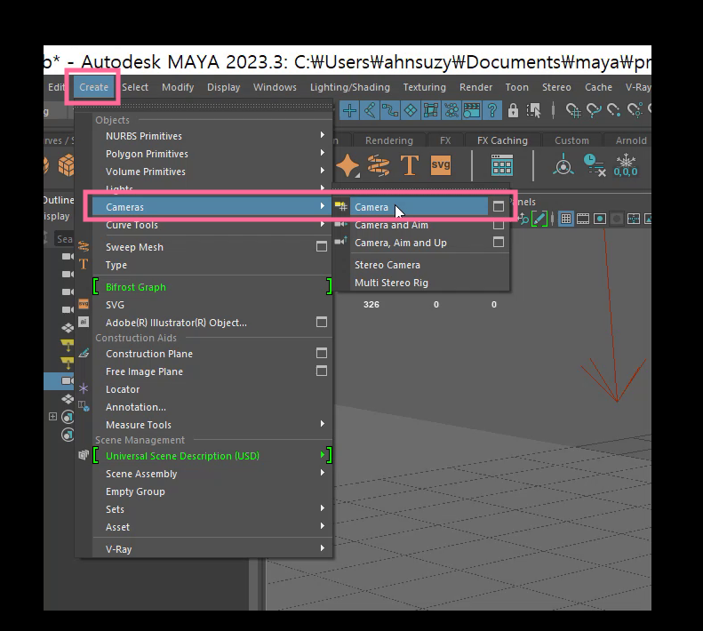The height and width of the screenshot is (631, 703).
Task: Switch to the FX Caching shelf tab
Action: (502, 140)
